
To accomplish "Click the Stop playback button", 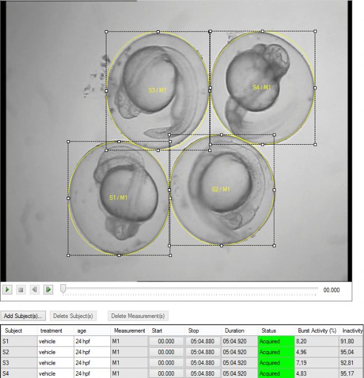I will click(21, 289).
